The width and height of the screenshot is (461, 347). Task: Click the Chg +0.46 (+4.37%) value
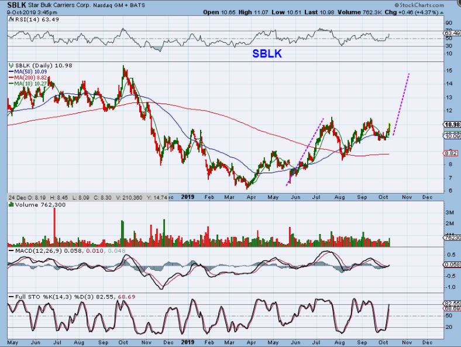click(x=412, y=12)
